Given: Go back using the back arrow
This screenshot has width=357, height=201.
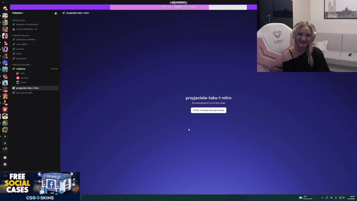Looking at the screenshot, I should click(3, 2).
